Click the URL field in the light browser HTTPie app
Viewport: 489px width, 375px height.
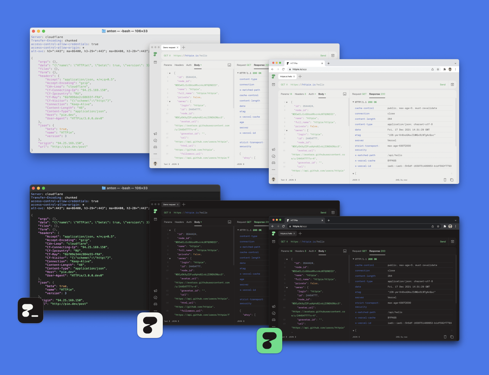363,85
